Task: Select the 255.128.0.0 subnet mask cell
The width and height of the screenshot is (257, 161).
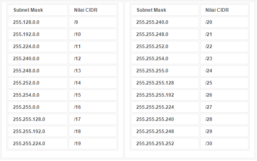Action: click(x=38, y=22)
